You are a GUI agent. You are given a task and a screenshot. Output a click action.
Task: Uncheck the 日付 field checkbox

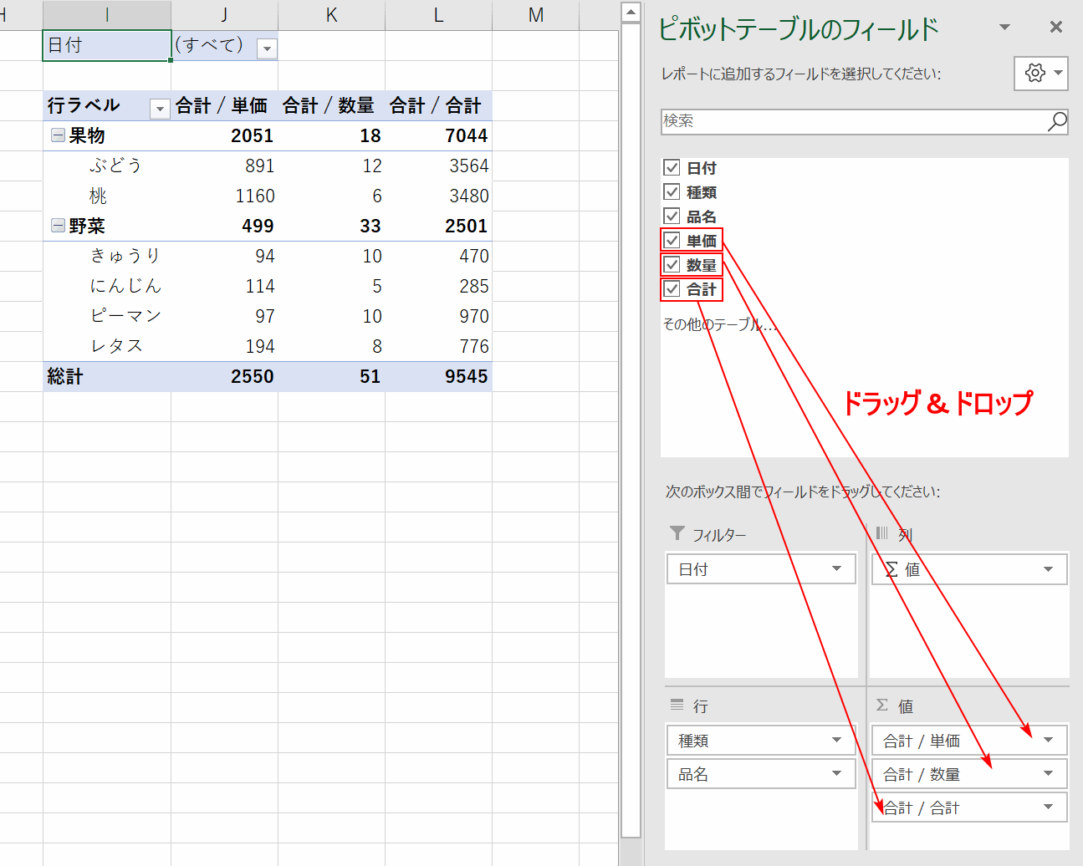click(672, 168)
